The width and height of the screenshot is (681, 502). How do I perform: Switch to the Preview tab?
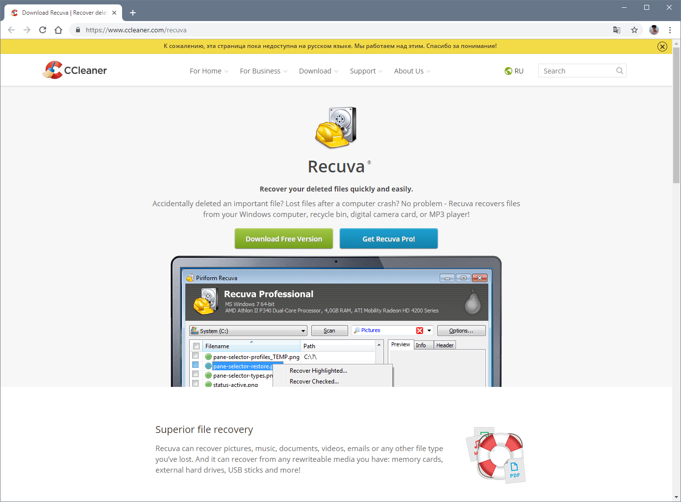point(401,345)
